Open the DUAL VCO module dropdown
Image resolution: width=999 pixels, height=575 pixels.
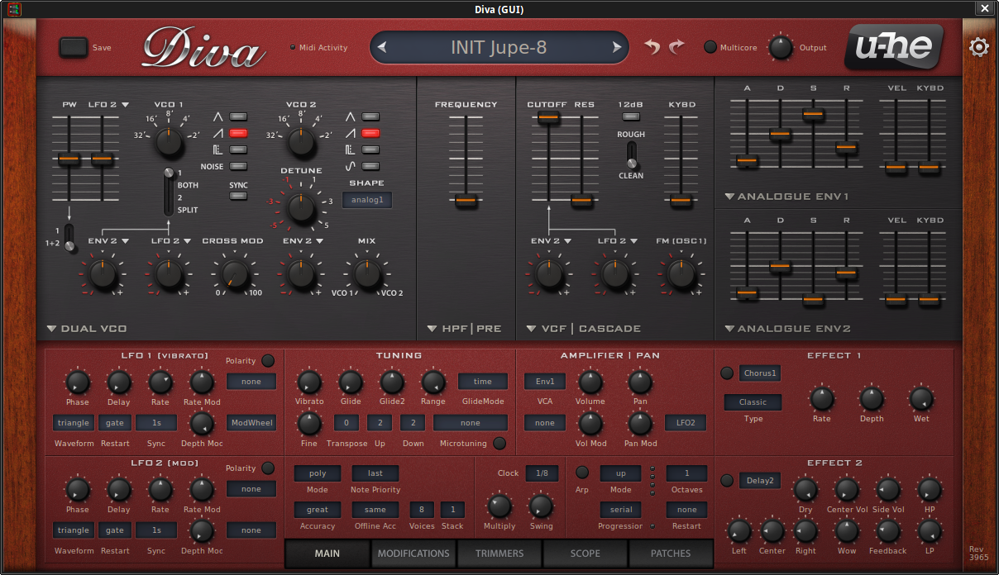(87, 329)
